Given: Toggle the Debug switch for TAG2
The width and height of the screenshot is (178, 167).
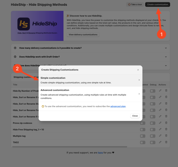Looking at the screenshot, I should coord(153,142).
